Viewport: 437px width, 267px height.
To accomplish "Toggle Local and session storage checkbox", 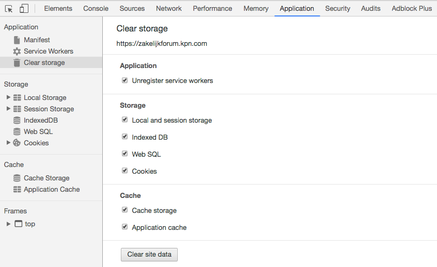I will tap(124, 120).
